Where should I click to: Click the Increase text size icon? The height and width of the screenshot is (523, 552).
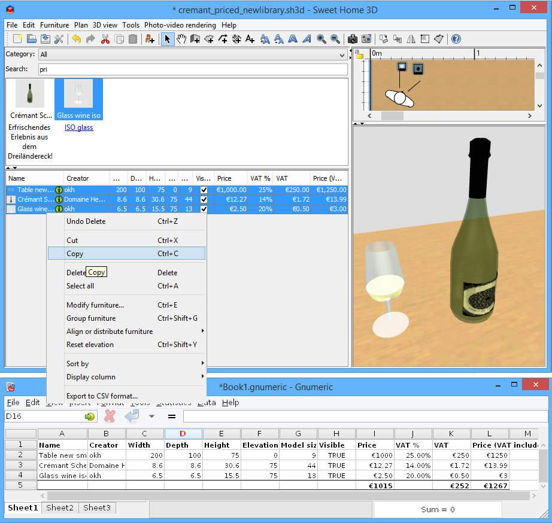(x=265, y=39)
